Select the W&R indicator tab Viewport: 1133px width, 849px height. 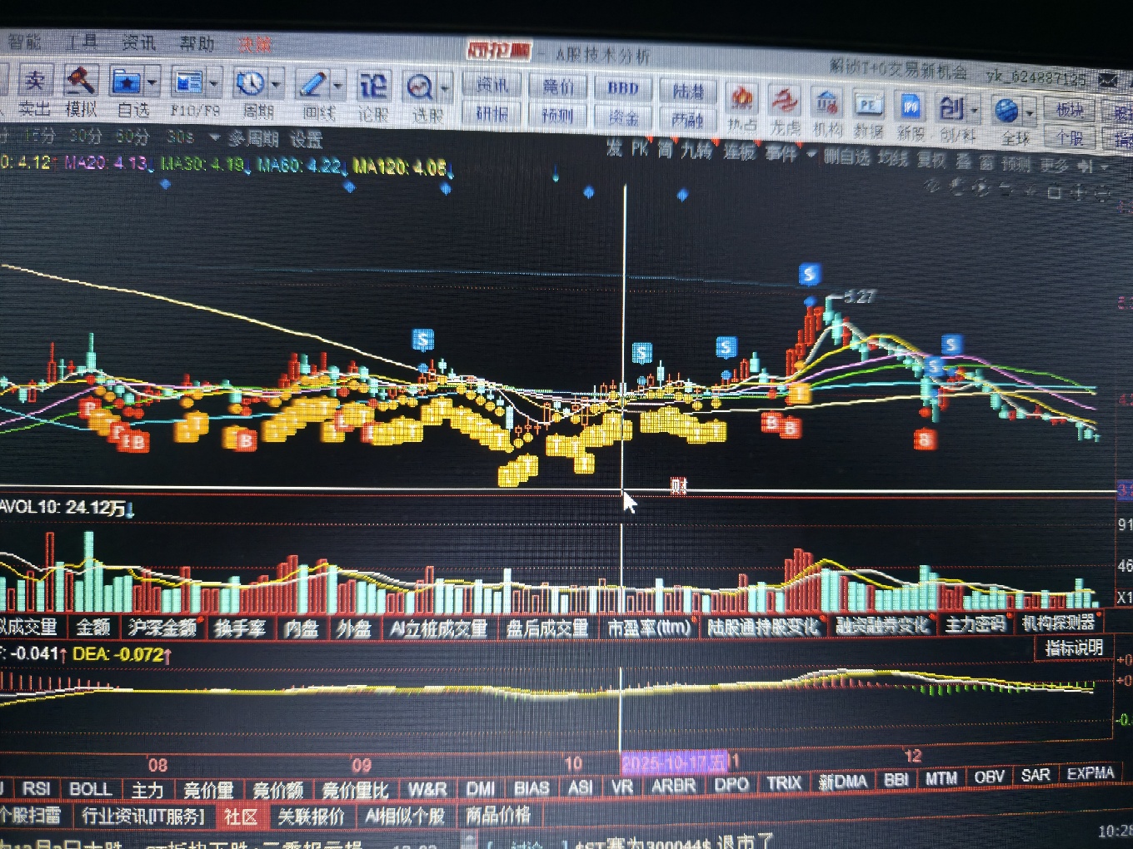tap(427, 788)
